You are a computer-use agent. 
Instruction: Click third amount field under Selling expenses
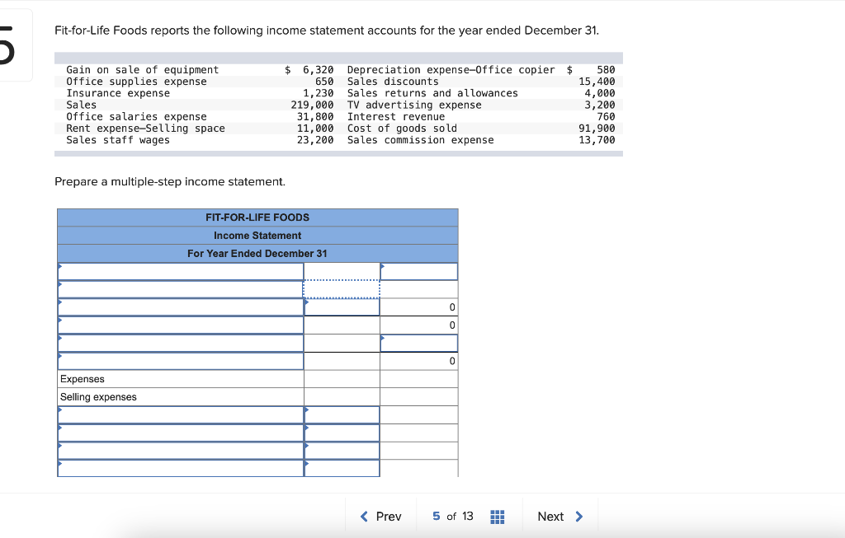pos(342,451)
